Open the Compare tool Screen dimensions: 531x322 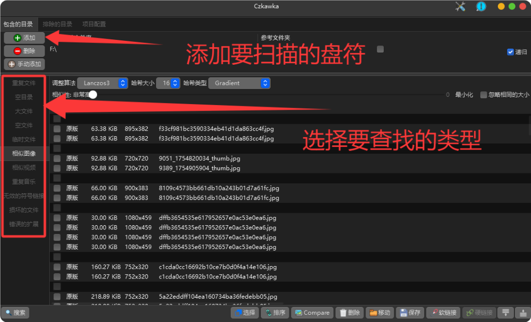pos(312,312)
